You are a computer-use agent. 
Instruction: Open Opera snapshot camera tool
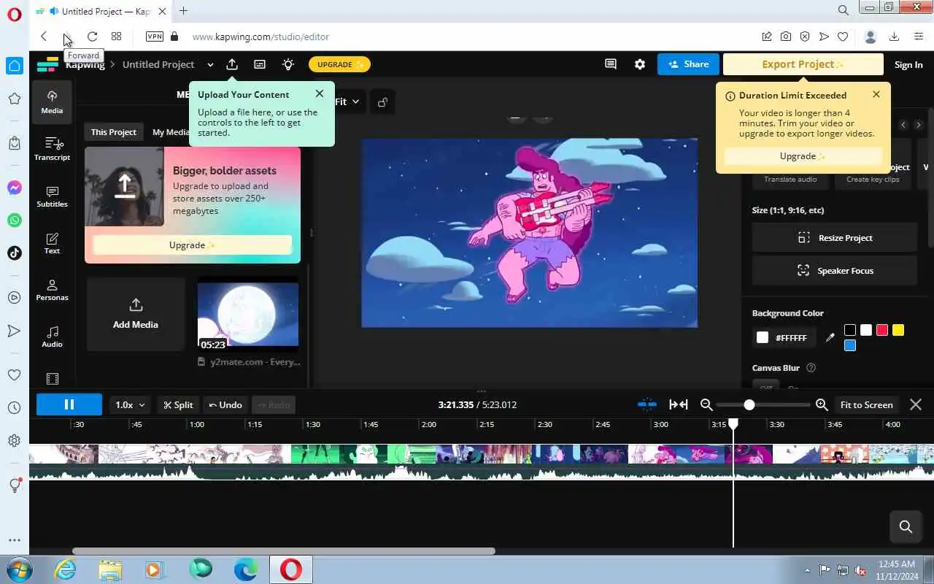(786, 36)
